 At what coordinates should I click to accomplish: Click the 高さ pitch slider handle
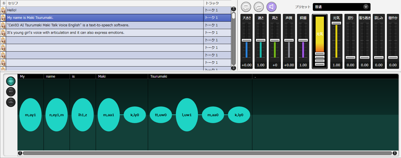[275, 40]
